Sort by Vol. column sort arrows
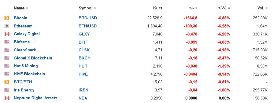 267,8
